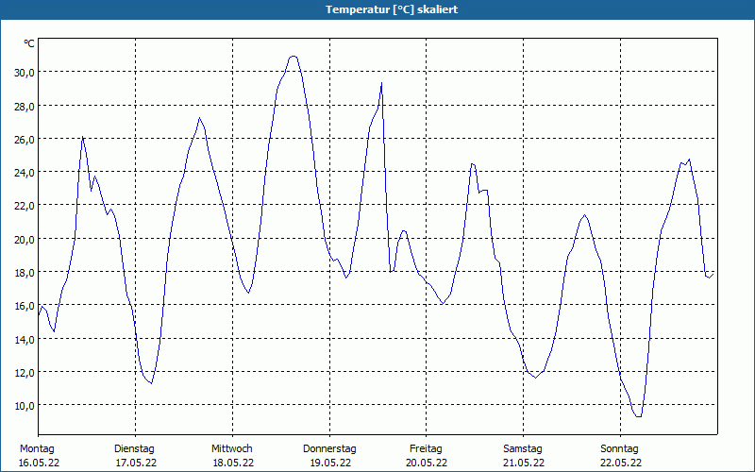The image size is (755, 472).
Task: Select the 10,0 y-axis label
Action: tap(24, 405)
